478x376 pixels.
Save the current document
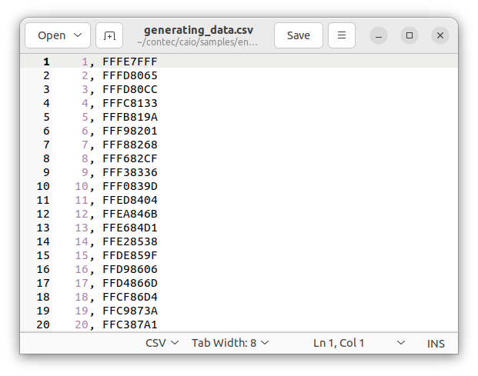298,35
